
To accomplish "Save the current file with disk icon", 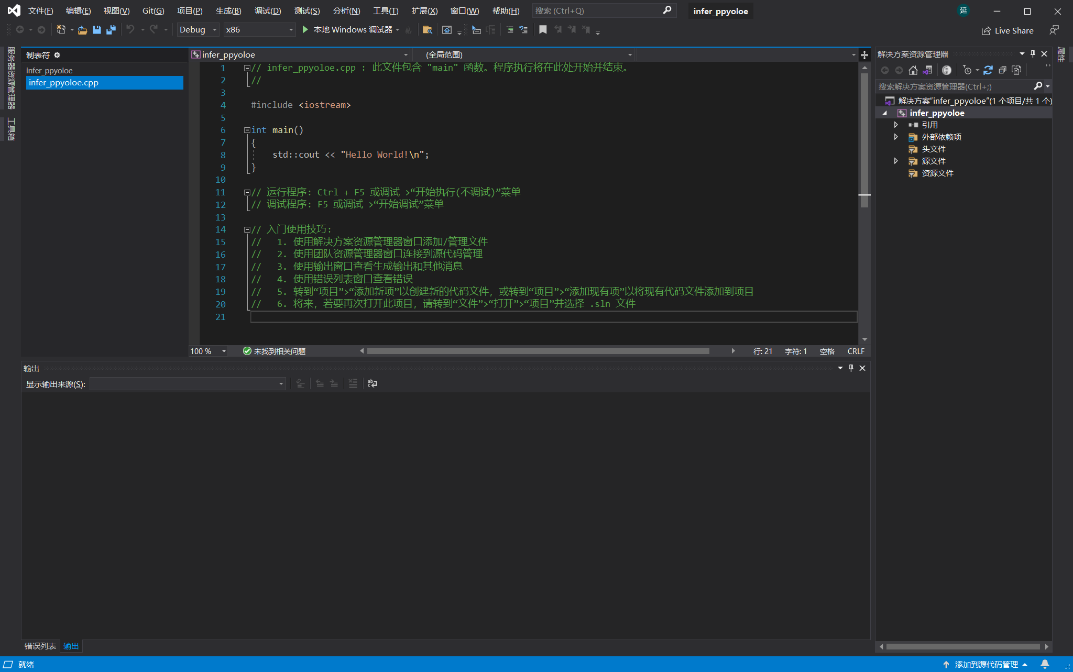I will pyautogui.click(x=96, y=30).
